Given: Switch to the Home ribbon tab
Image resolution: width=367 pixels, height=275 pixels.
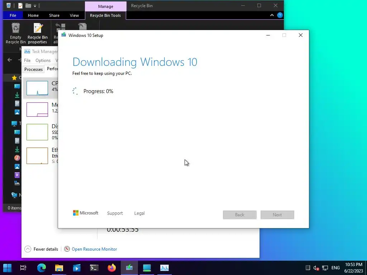Looking at the screenshot, I should click(x=33, y=15).
